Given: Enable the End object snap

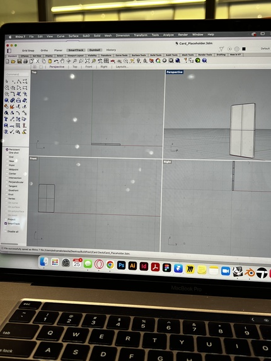Looking at the screenshot, I should pyautogui.click(x=7, y=157).
